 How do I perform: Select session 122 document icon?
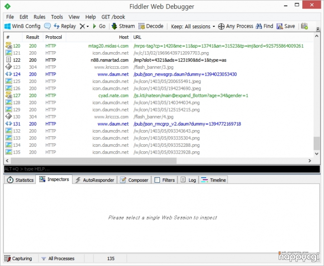click(x=9, y=60)
